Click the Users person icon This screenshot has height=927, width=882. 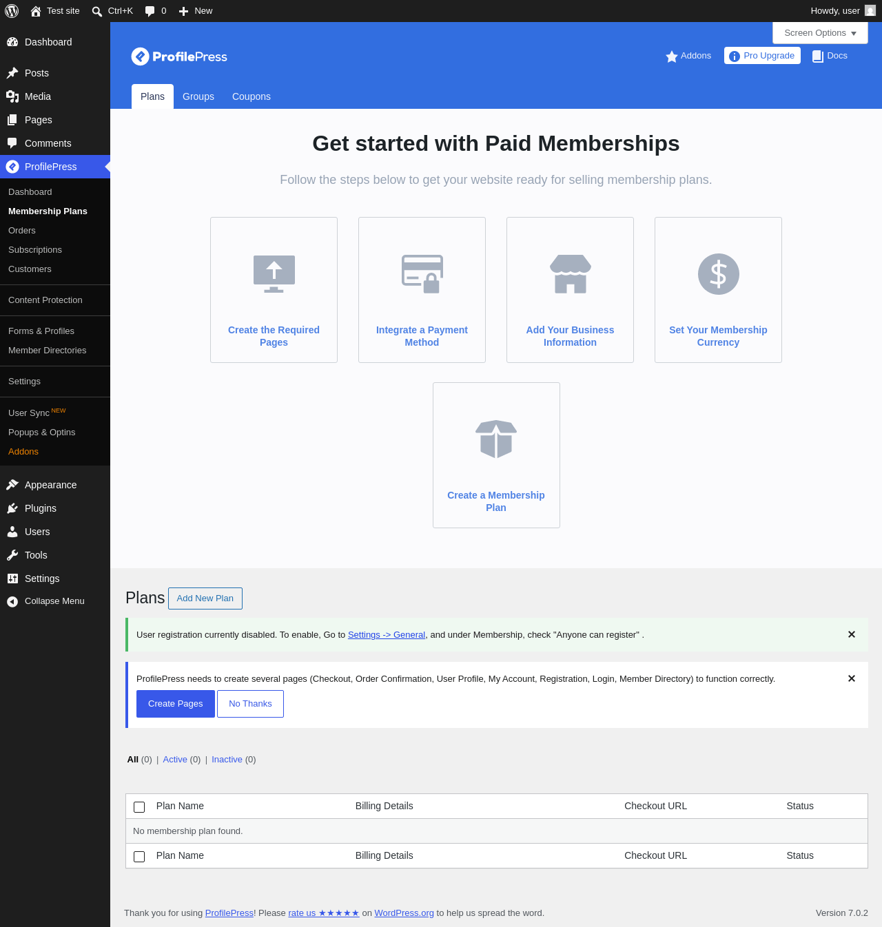[x=12, y=532]
